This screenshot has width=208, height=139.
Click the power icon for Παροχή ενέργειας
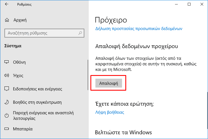click(x=7, y=115)
